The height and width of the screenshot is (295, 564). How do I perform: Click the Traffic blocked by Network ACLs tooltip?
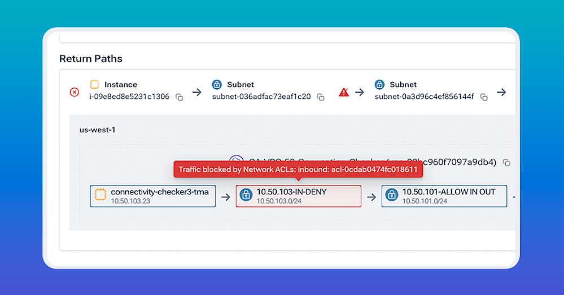298,170
